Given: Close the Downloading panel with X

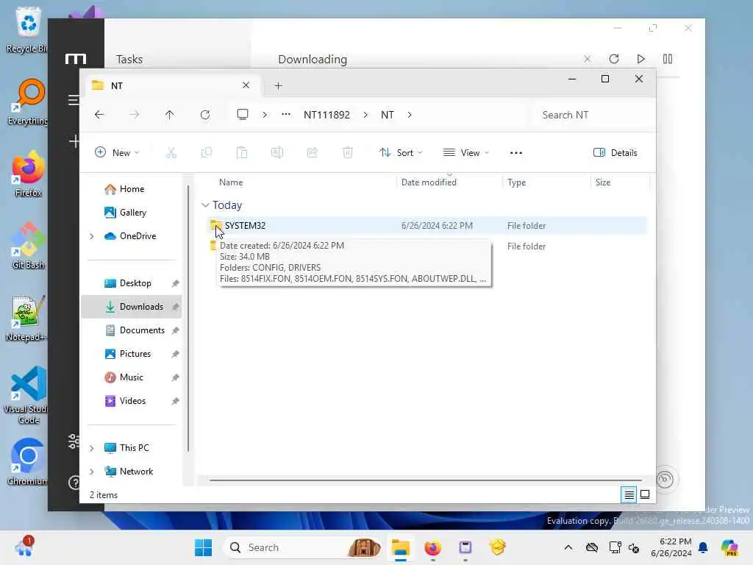Looking at the screenshot, I should click(x=588, y=59).
